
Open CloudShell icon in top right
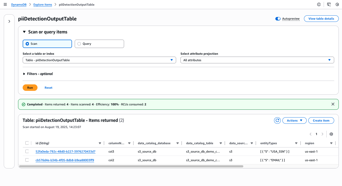pyautogui.click(x=329, y=5)
